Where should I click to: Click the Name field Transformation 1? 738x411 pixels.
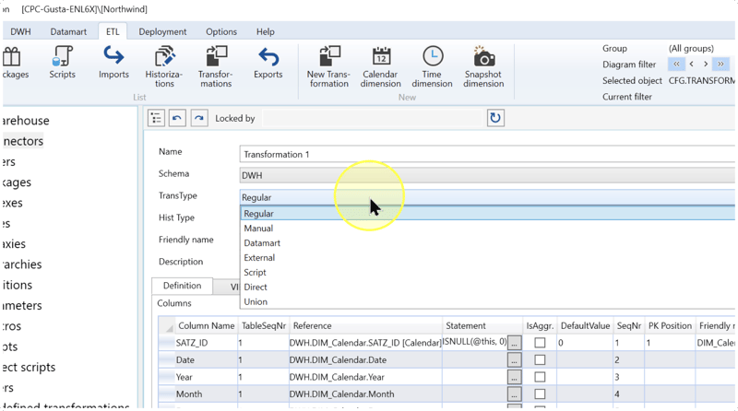(488, 154)
